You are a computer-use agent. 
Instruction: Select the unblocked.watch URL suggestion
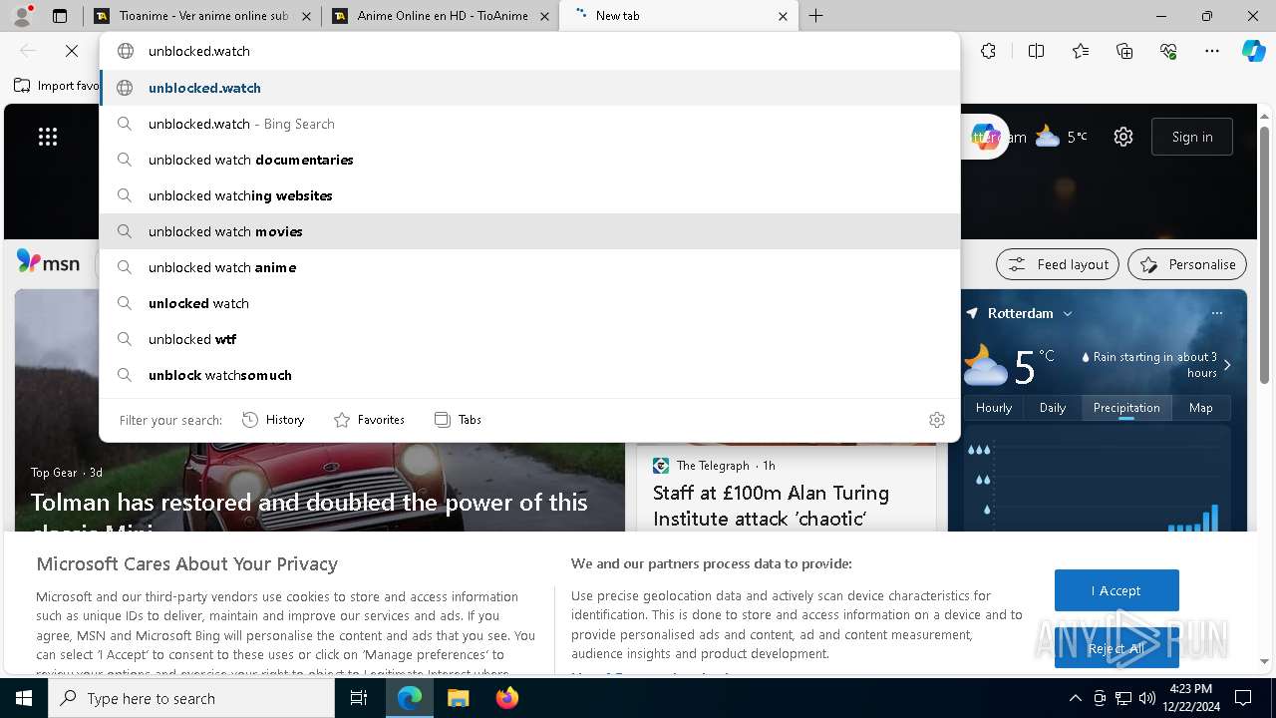pyautogui.click(x=530, y=88)
